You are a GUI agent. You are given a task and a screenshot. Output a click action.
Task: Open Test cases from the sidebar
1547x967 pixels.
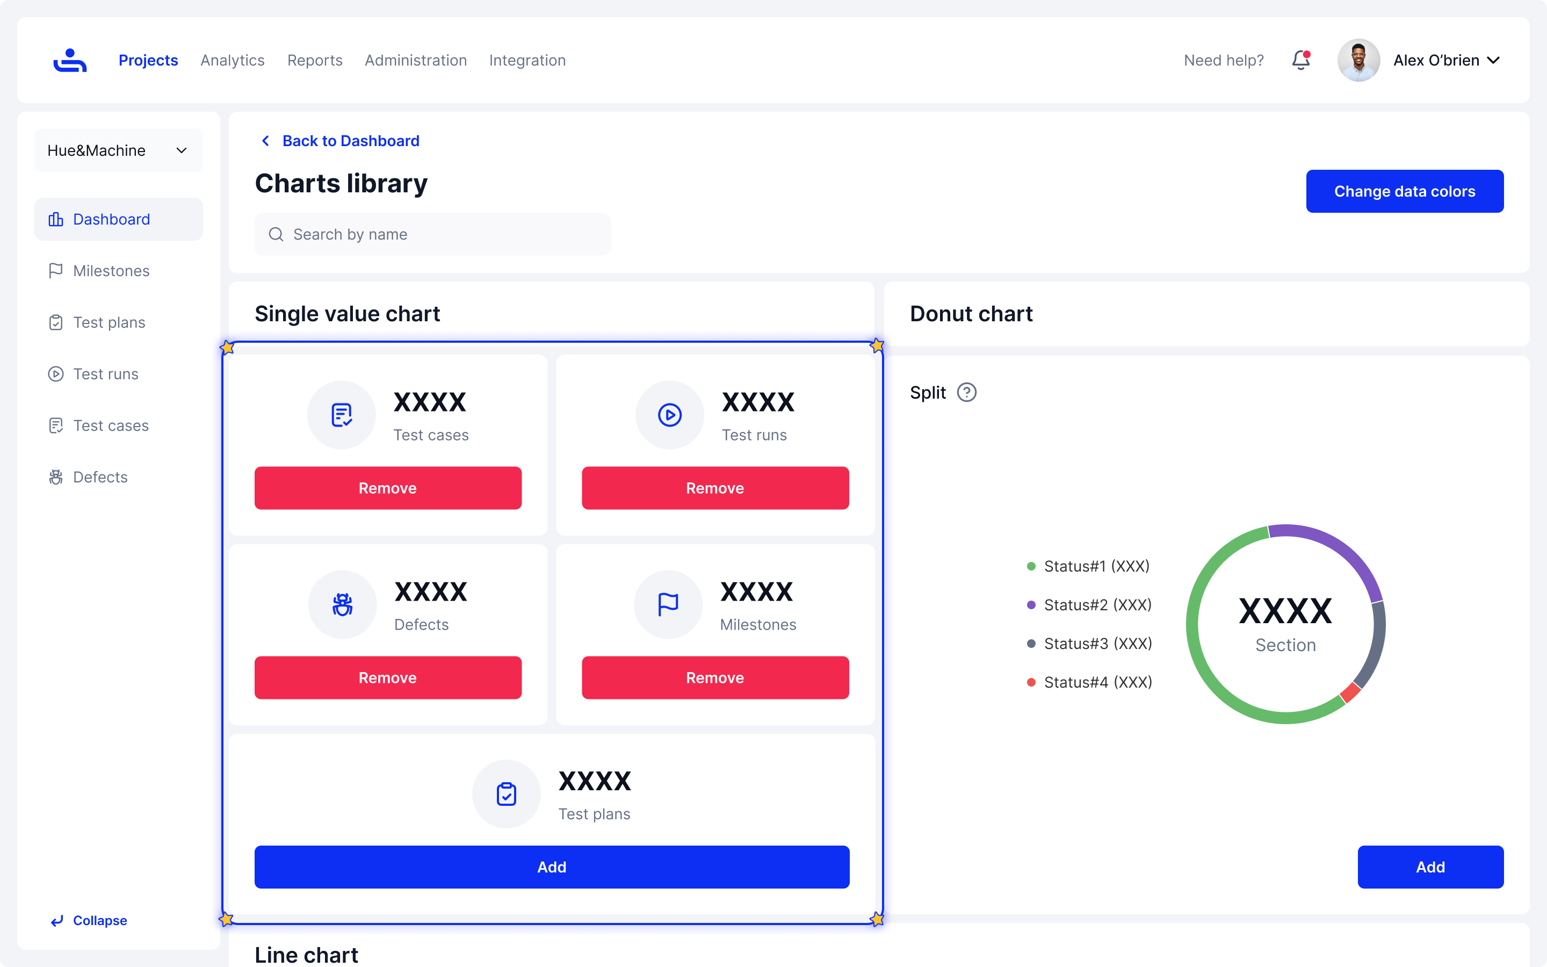click(118, 425)
